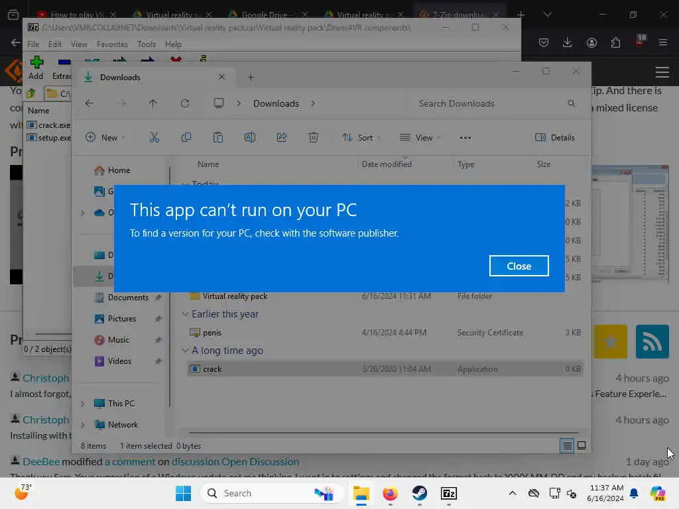Click the Add button in 7-Zip toolbar
679x509 pixels.
pyautogui.click(x=36, y=68)
